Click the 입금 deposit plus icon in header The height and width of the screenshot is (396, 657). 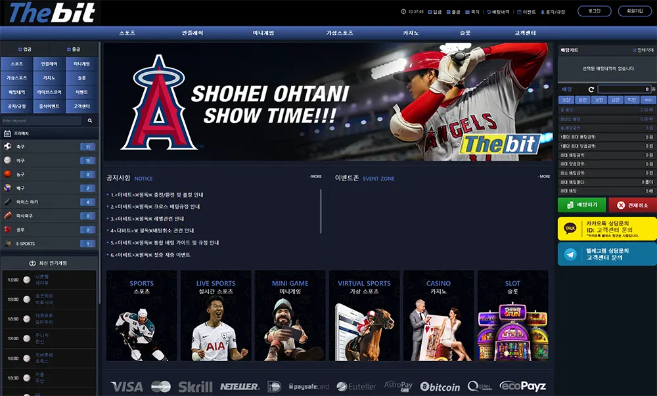430,12
